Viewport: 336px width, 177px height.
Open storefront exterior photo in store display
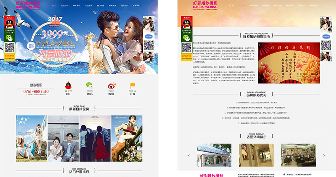pos(214,155)
